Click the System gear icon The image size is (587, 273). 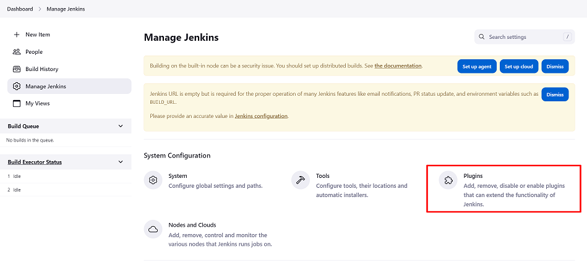click(x=153, y=180)
